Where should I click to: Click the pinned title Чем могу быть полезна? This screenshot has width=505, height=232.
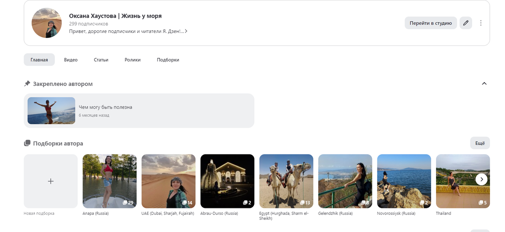click(x=105, y=107)
